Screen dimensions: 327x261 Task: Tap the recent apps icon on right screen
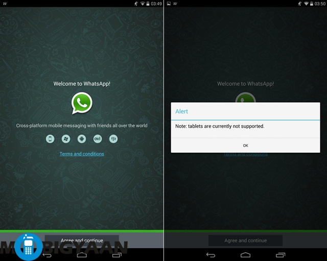pos(281,255)
